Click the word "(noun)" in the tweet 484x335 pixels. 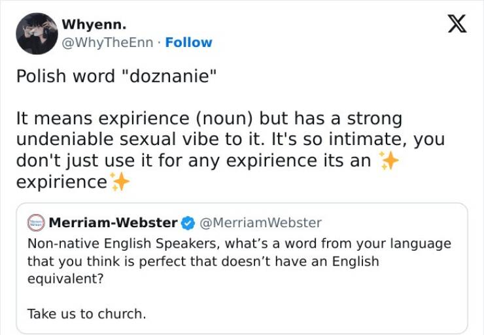223,118
